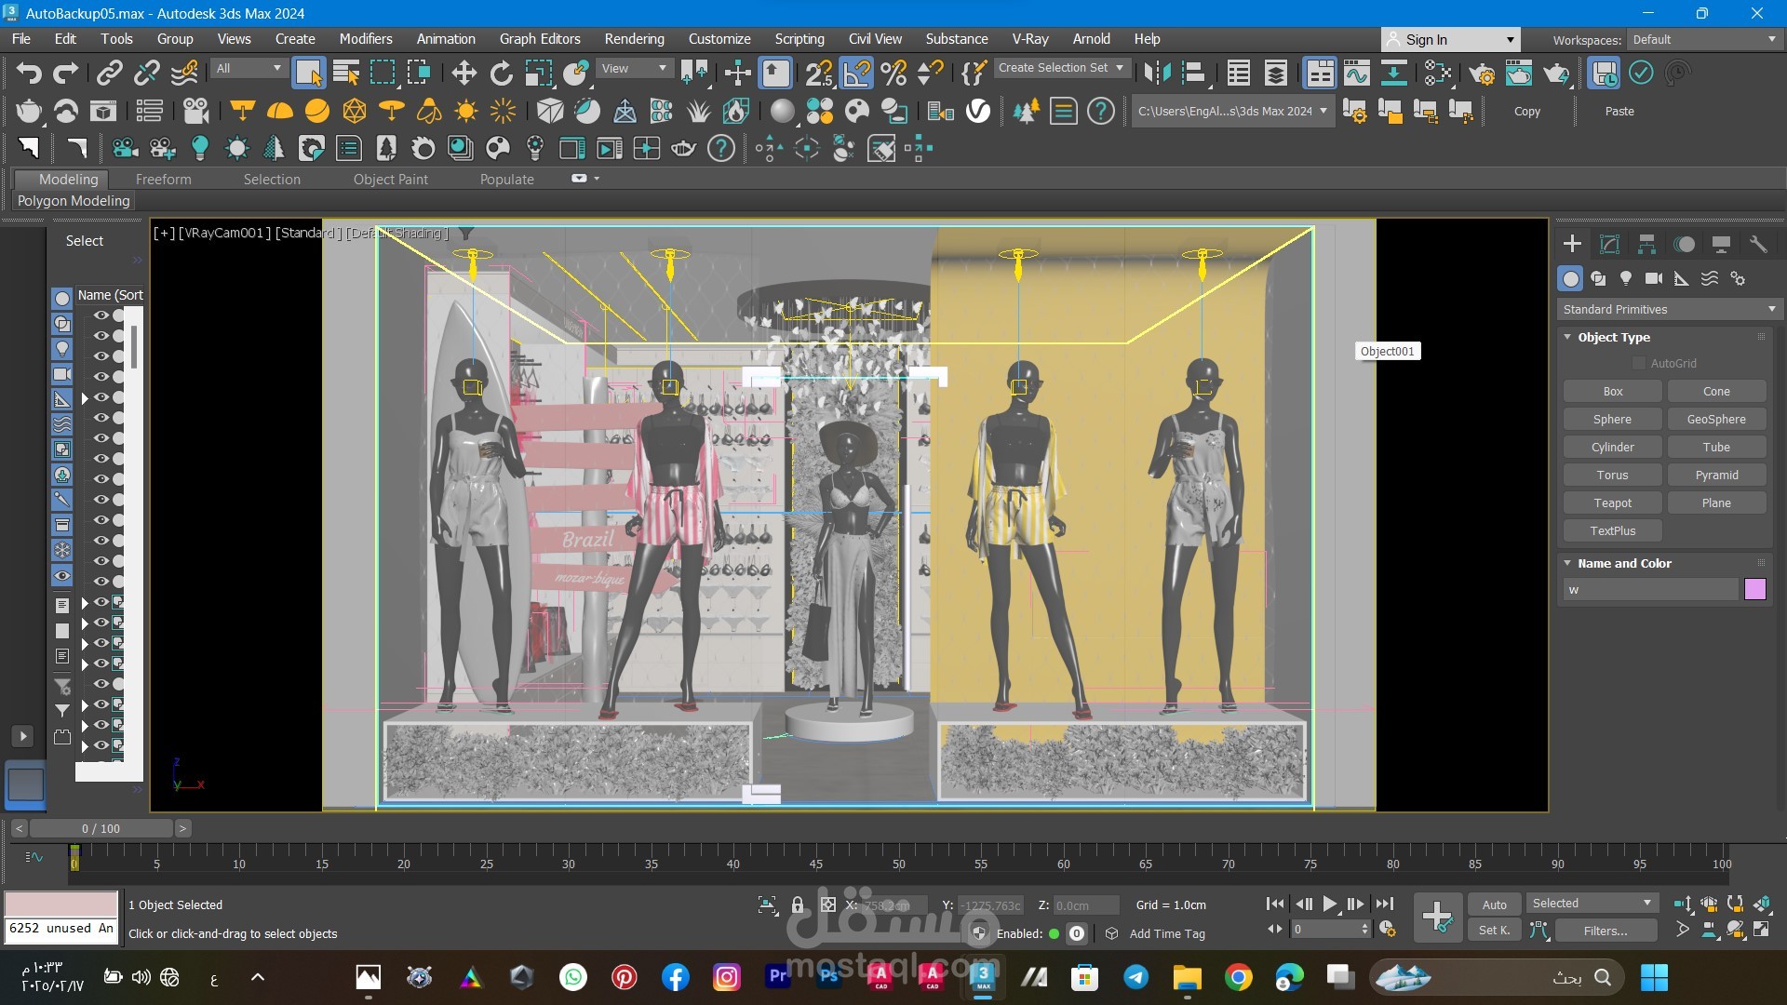Open the Standard Primitives dropdown

pos(1670,309)
